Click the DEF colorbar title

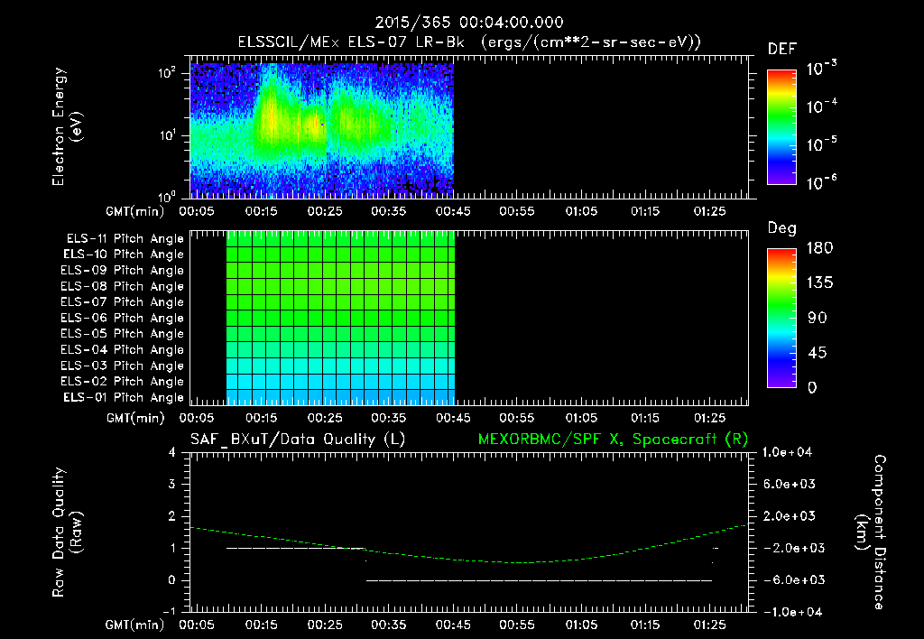pyautogui.click(x=782, y=49)
